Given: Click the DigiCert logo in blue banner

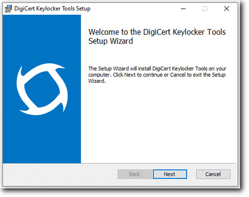Looking at the screenshot, I should tap(42, 89).
